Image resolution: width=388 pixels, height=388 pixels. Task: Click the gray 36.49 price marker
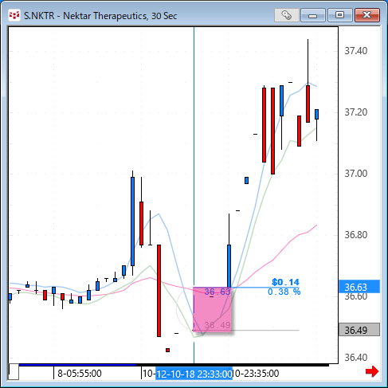(359, 330)
